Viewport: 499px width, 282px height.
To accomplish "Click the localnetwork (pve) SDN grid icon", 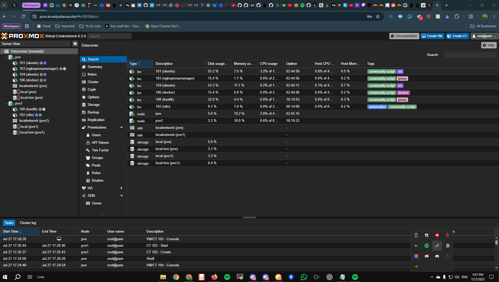I will coord(15,86).
